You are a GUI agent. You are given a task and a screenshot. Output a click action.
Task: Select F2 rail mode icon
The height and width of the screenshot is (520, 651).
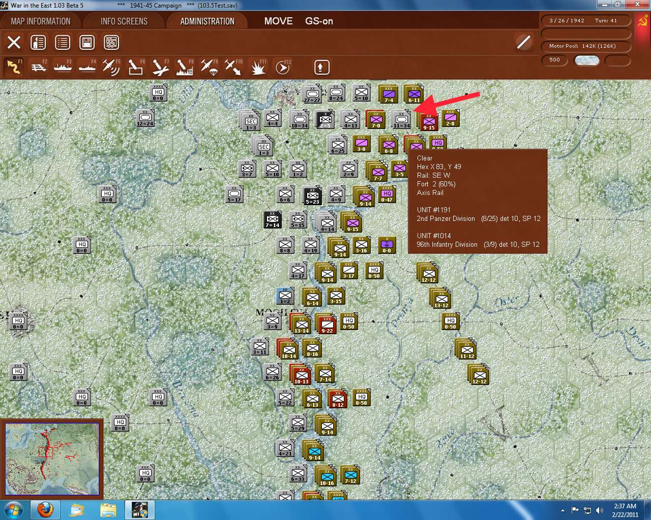click(x=38, y=67)
